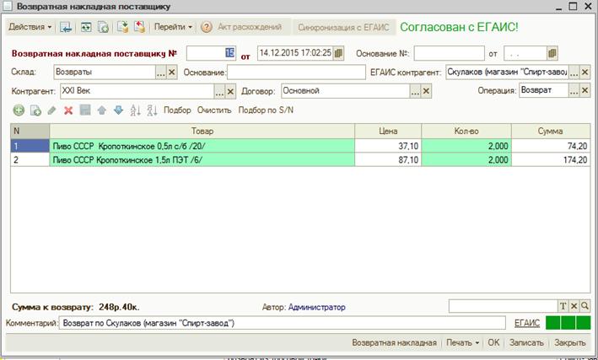The width and height of the screenshot is (598, 360).
Task: Click help question mark icon in toolbar
Action: (207, 27)
